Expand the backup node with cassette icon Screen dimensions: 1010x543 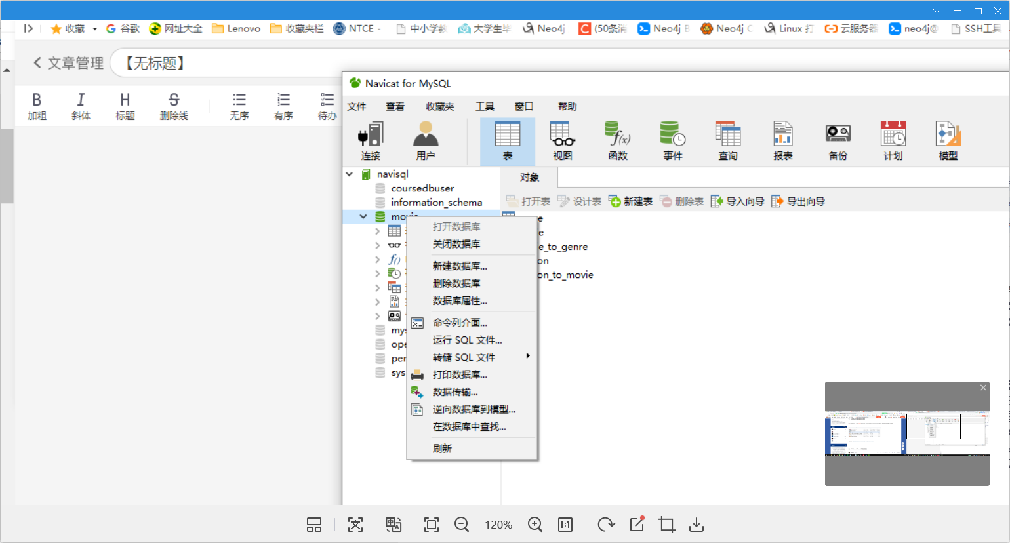click(377, 316)
